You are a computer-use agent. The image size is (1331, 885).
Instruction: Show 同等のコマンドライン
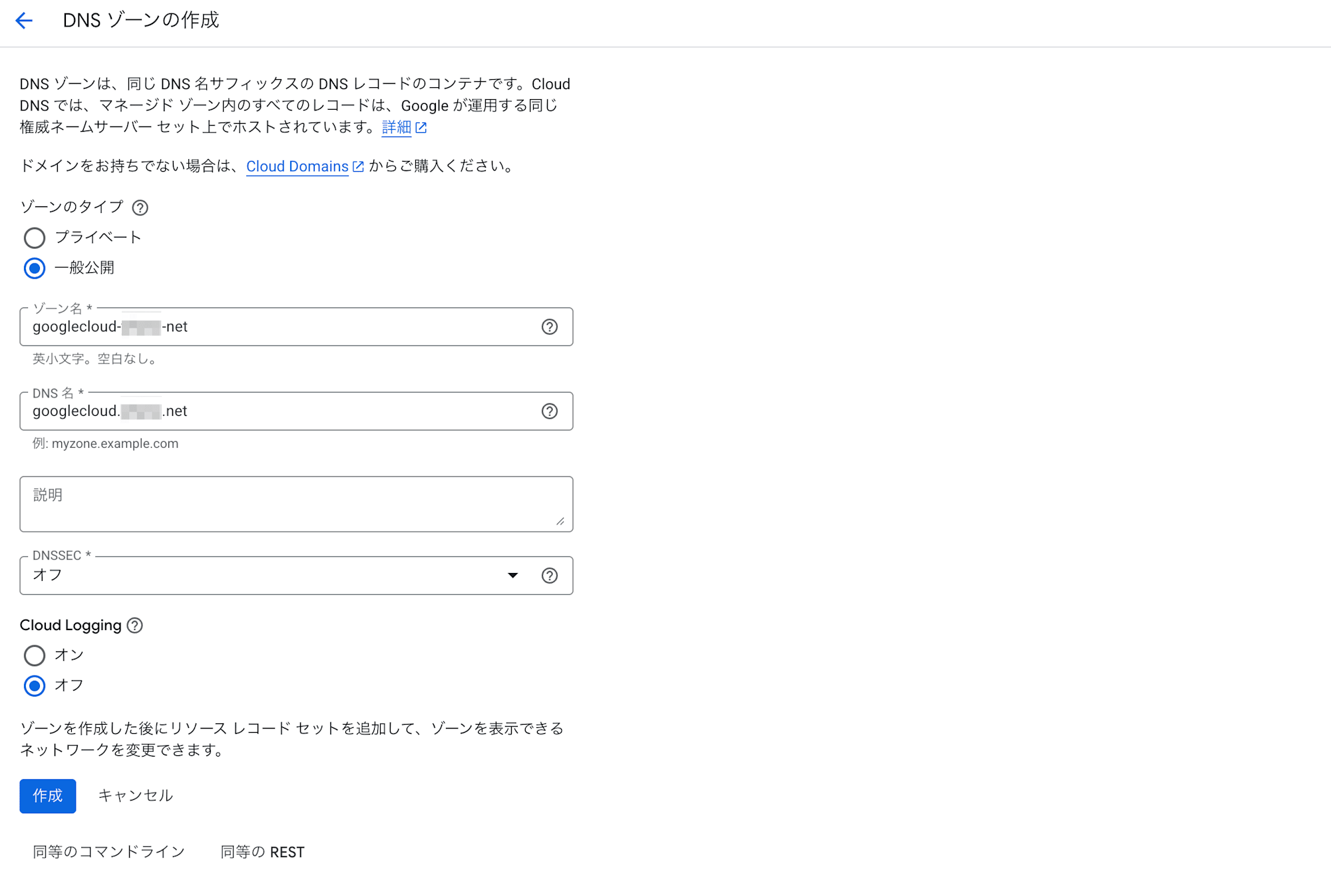(109, 852)
